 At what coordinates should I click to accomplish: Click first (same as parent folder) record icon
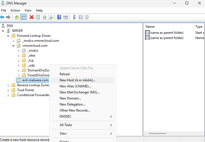pos(147,32)
